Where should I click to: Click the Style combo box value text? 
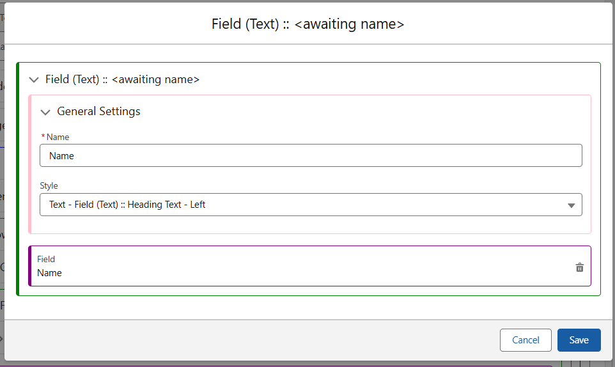pos(128,205)
